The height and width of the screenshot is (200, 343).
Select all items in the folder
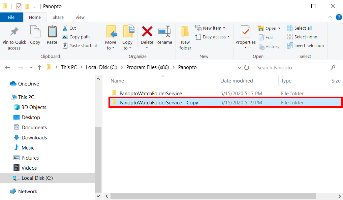pyautogui.click(x=302, y=28)
